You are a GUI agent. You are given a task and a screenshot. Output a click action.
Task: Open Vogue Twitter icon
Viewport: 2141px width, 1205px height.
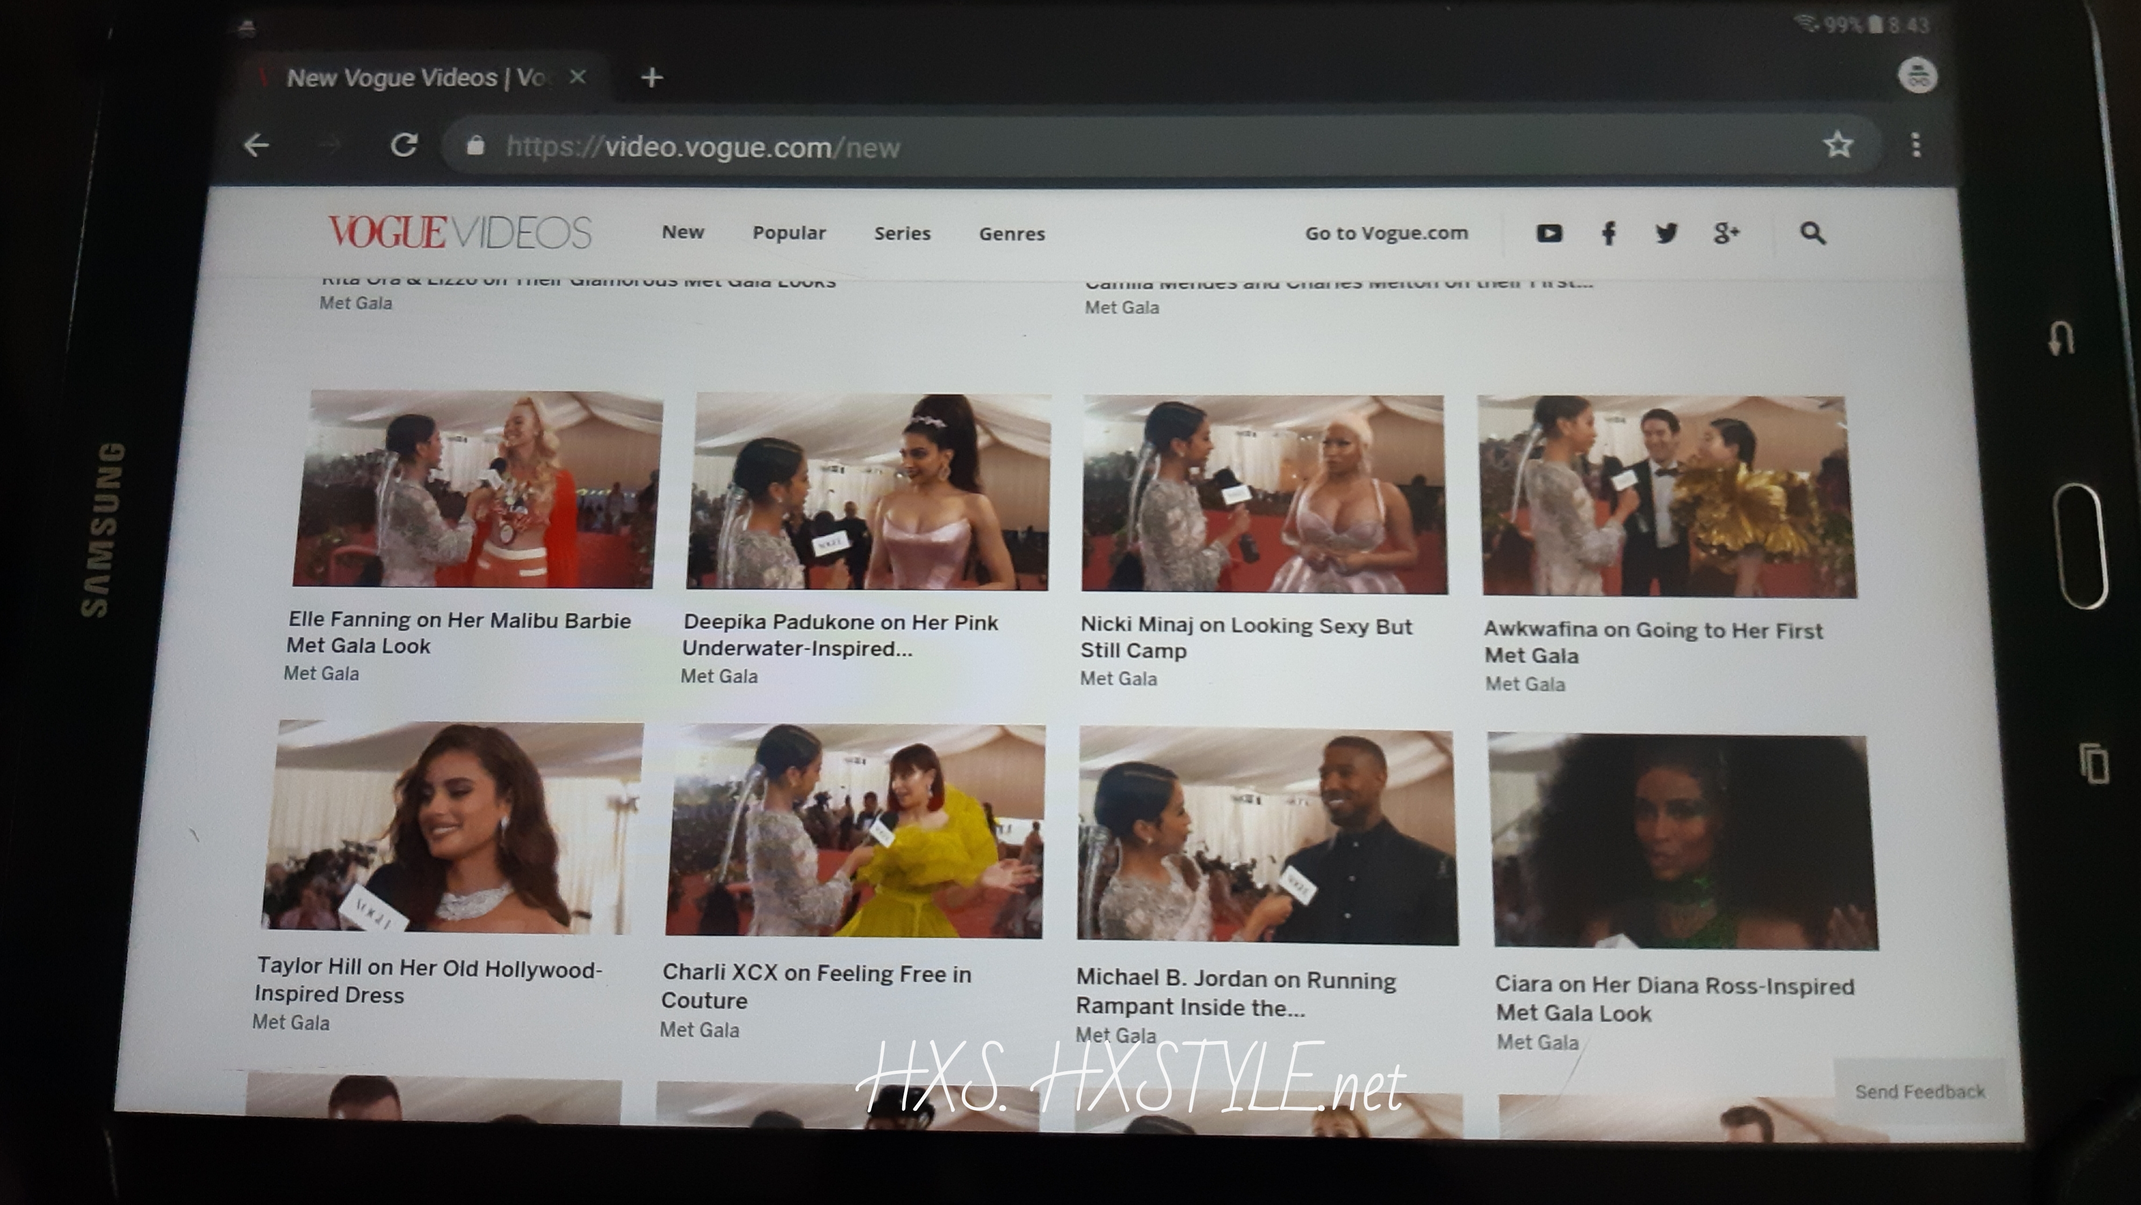tap(1666, 234)
